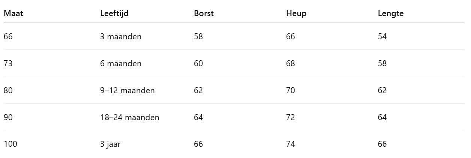The image size is (471, 158).
Task: Select size 66 in Maat column
Action: point(8,37)
